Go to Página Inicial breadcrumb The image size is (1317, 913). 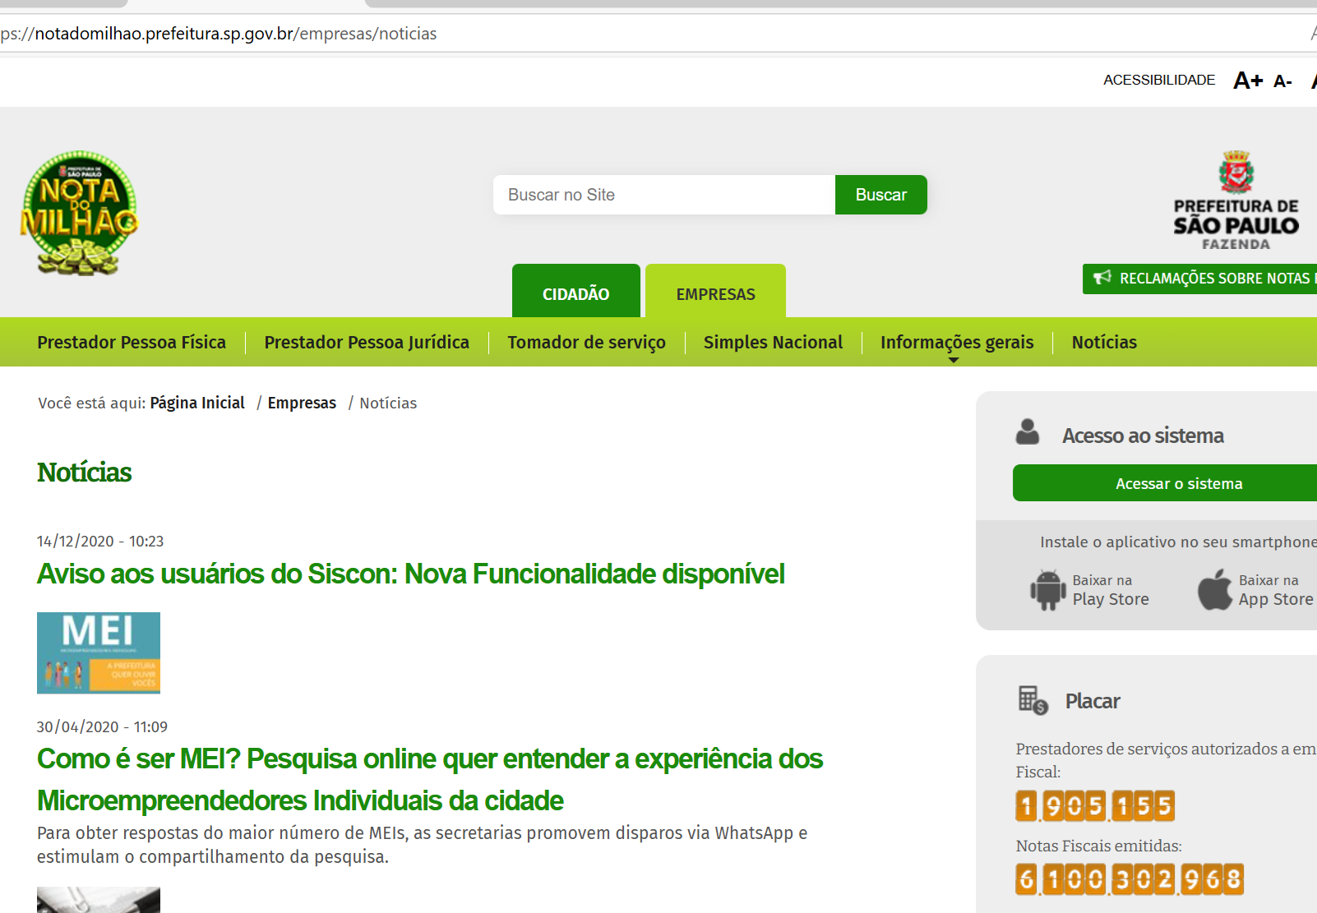(197, 403)
